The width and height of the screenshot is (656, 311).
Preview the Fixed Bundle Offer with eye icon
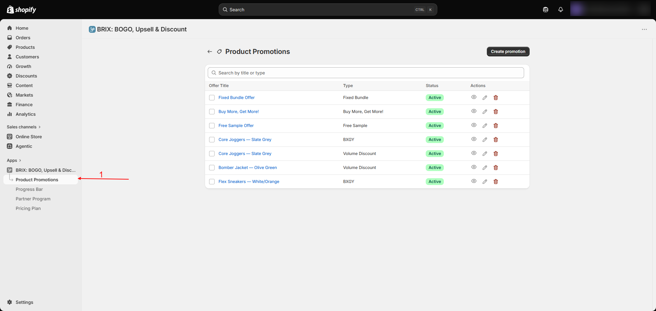474,97
